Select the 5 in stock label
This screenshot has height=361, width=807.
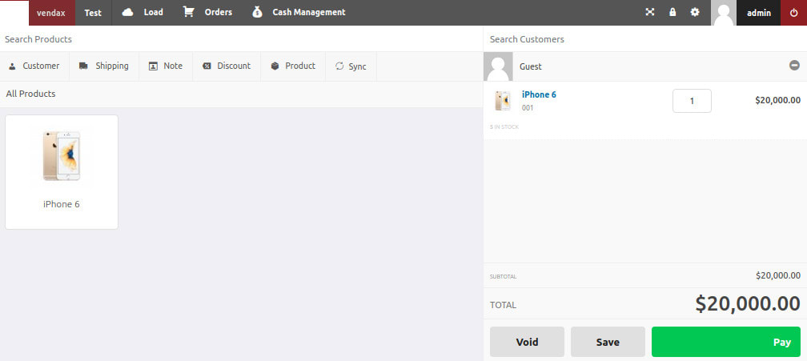(x=504, y=127)
